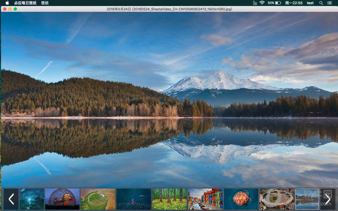This screenshot has width=338, height=211.
Task: Select the sea turtle thumbnail
Action: pos(241,199)
